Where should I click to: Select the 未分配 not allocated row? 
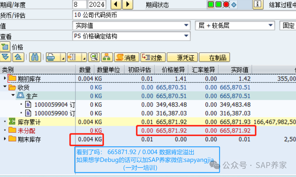[148, 130]
